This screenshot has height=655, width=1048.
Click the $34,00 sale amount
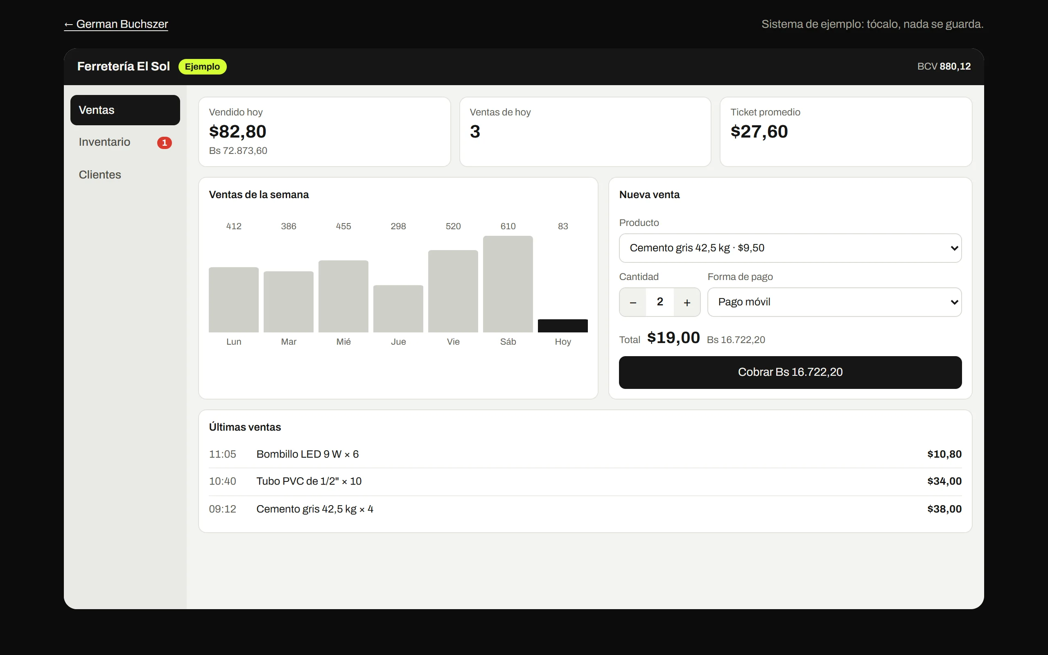[944, 481]
